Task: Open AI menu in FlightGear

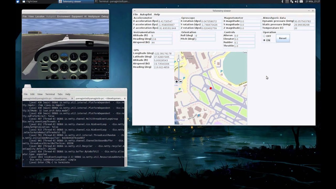Action: (85, 17)
